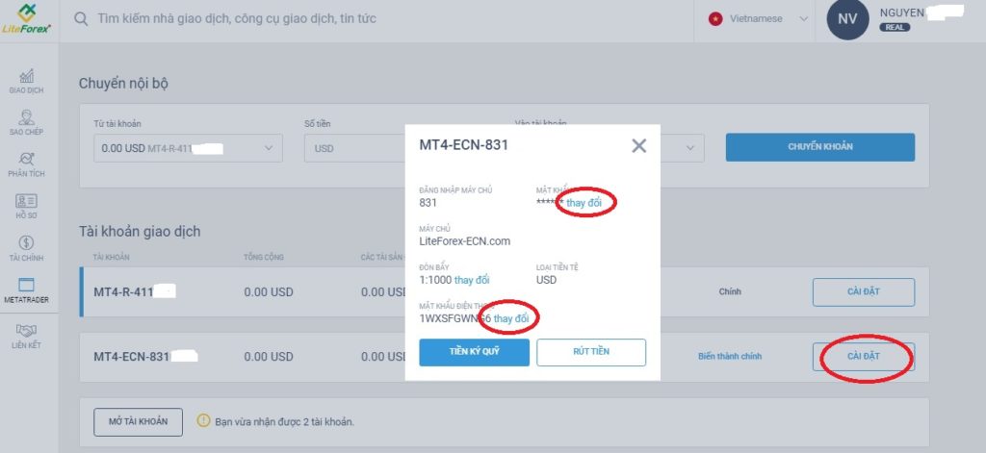
Task: Click Biến thành chính link for ECN account
Action: [x=730, y=356]
